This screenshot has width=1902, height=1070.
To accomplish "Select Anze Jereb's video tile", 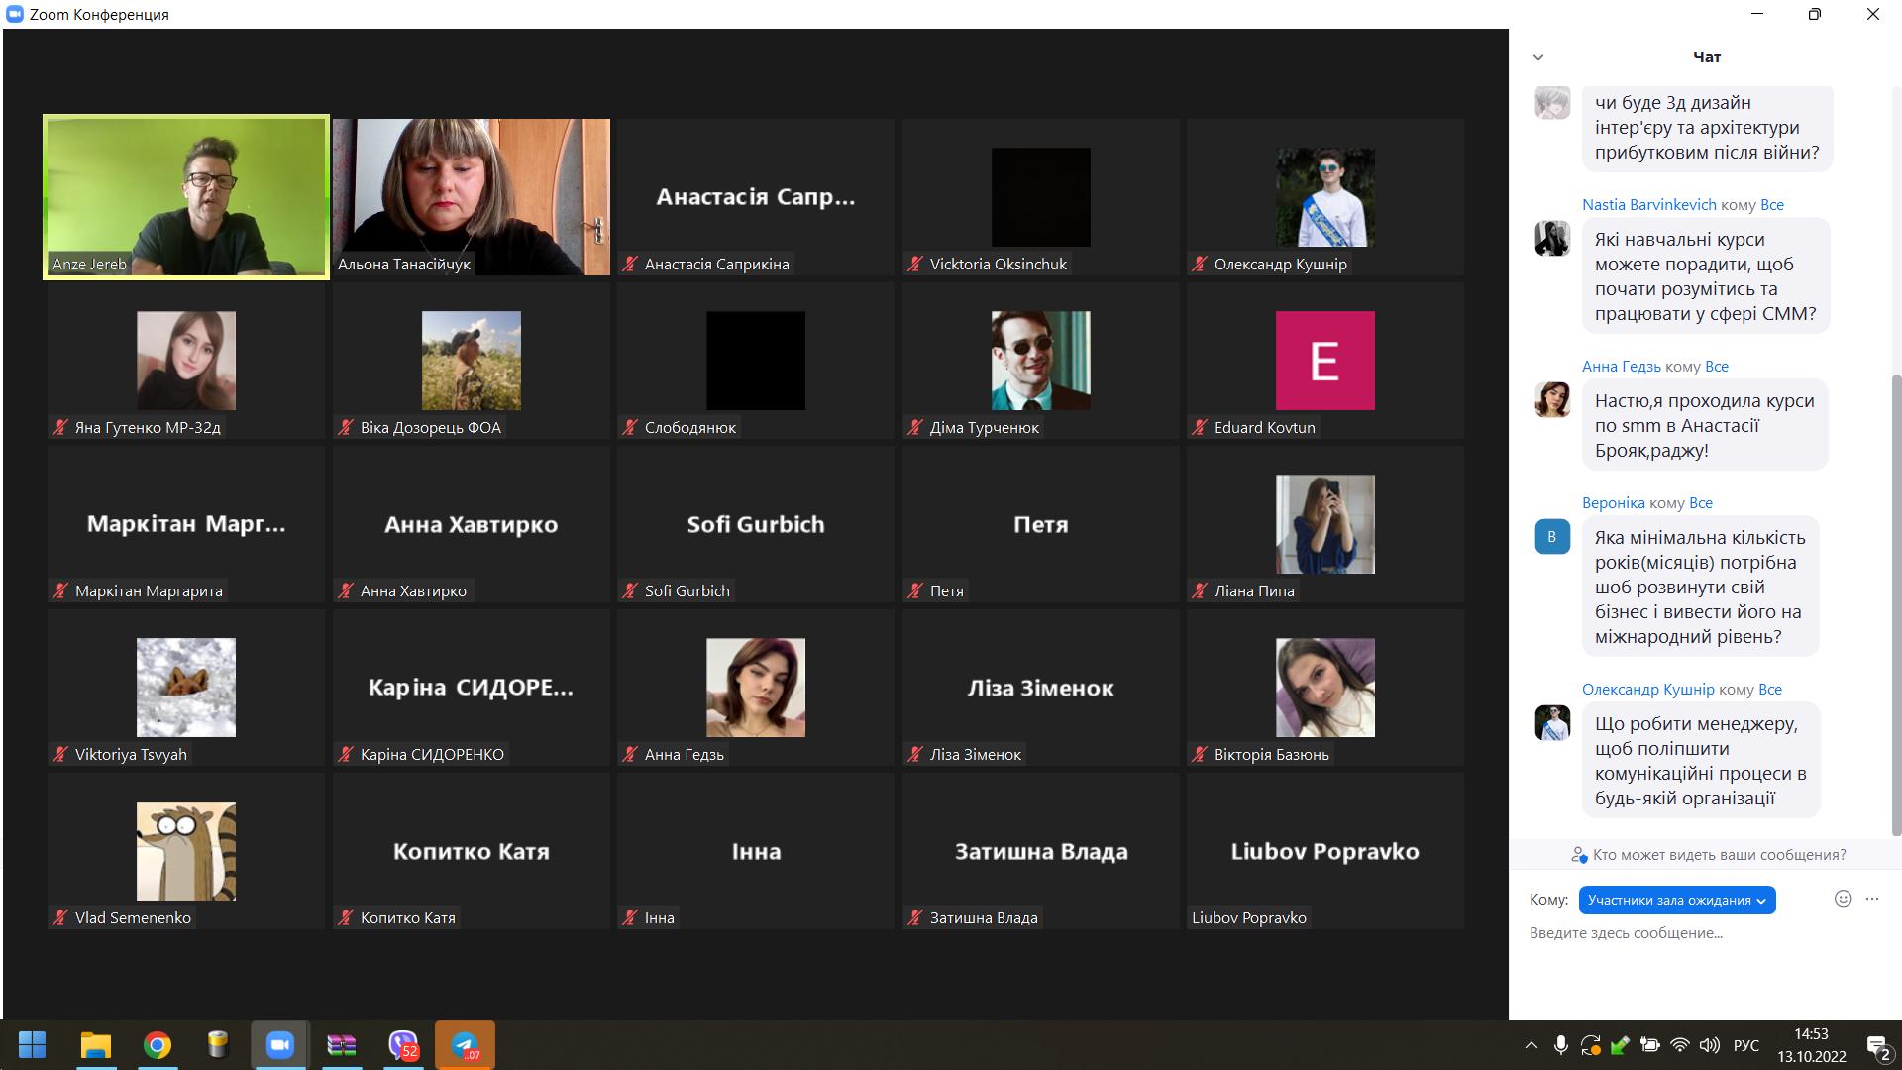I will [x=186, y=196].
